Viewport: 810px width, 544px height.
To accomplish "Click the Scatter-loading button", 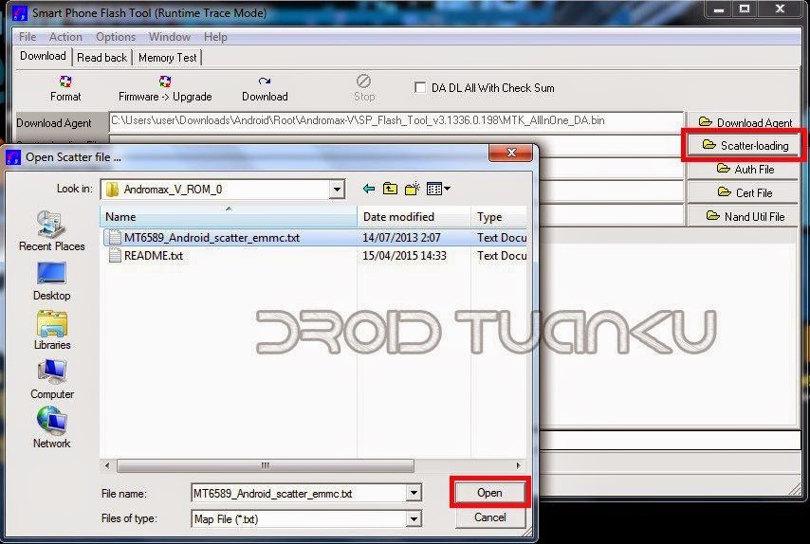I will pos(745,146).
